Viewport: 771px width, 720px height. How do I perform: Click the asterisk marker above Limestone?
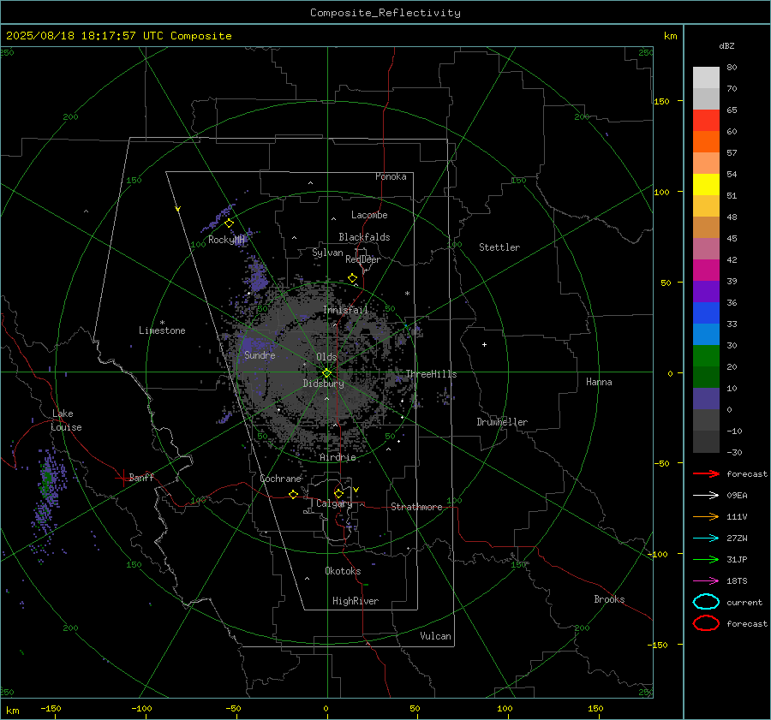click(162, 323)
